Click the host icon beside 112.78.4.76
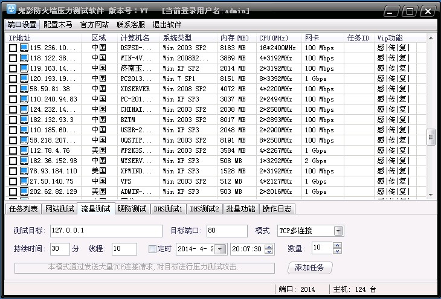 tap(24, 150)
